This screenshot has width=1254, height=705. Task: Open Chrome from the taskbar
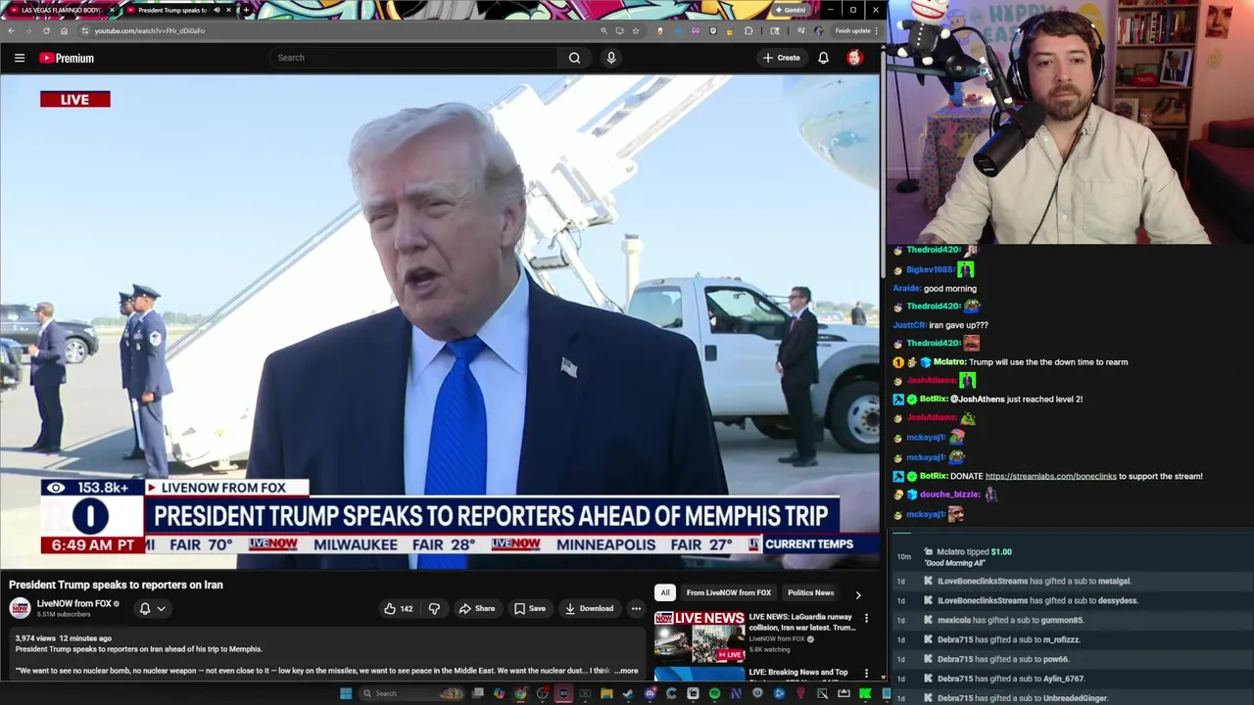pos(520,693)
